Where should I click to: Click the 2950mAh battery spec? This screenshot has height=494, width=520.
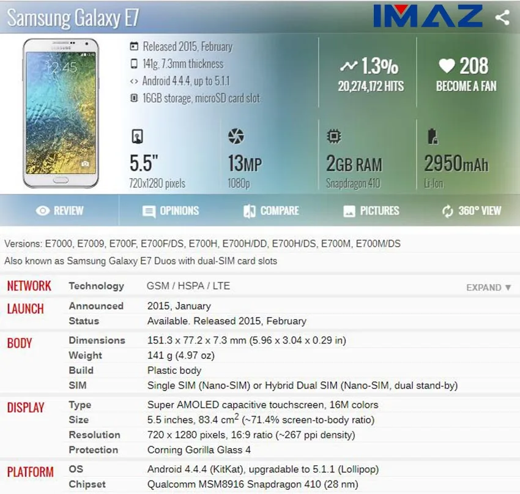pyautogui.click(x=456, y=163)
